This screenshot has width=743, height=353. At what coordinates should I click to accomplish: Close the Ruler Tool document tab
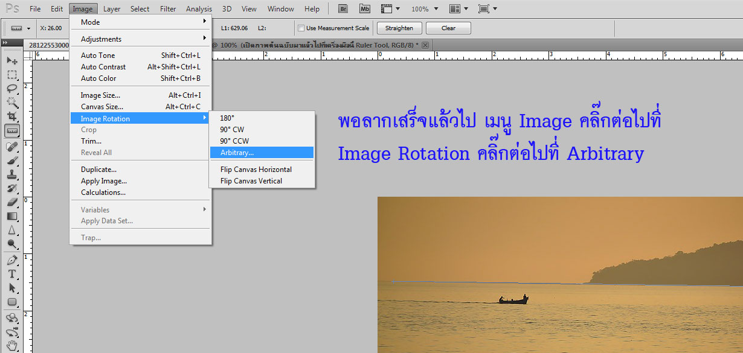[425, 45]
